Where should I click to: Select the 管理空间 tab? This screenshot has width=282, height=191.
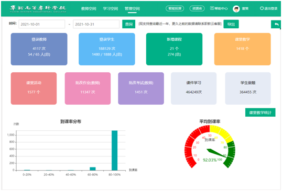(x=132, y=8)
